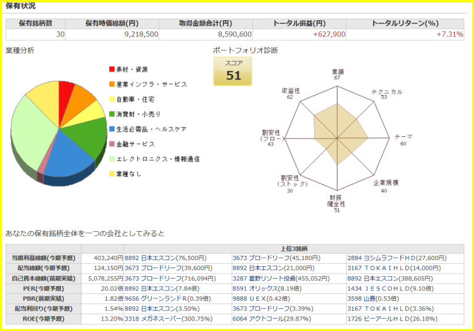
Task: Click the PBR(前期実績) row label
Action: [x=44, y=299]
